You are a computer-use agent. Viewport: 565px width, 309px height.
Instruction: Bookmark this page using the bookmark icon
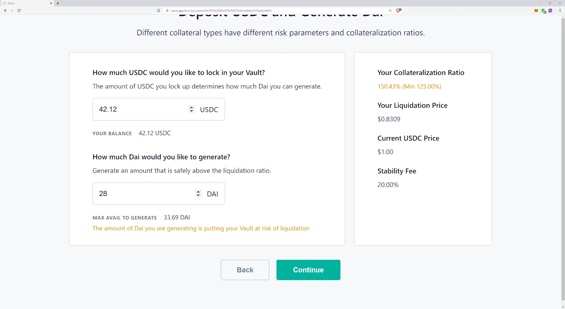pos(159,11)
